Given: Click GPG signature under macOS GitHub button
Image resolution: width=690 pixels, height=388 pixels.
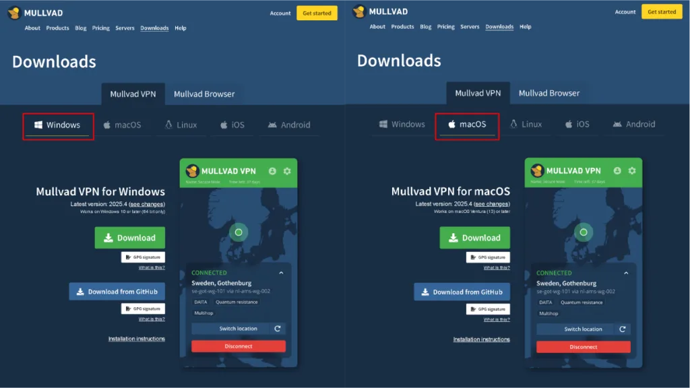Looking at the screenshot, I should (x=488, y=309).
